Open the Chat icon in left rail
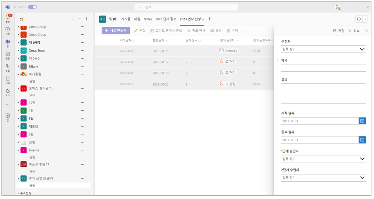This screenshot has height=199, width=374. (8, 29)
